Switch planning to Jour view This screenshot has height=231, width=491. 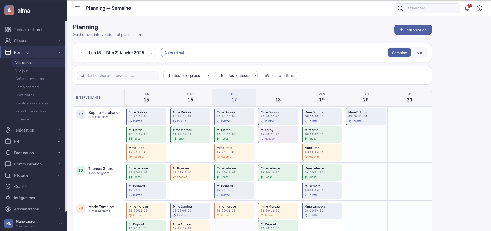(418, 53)
